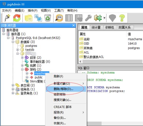Expand the 目录 (2) node
Screen dimensions: 143x126
click(22, 58)
